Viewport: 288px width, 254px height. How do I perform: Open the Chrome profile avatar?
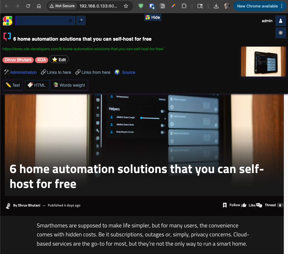pos(227,6)
